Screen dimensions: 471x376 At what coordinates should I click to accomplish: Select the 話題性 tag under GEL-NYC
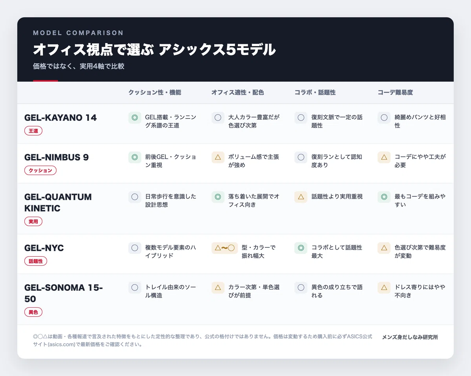[36, 261]
